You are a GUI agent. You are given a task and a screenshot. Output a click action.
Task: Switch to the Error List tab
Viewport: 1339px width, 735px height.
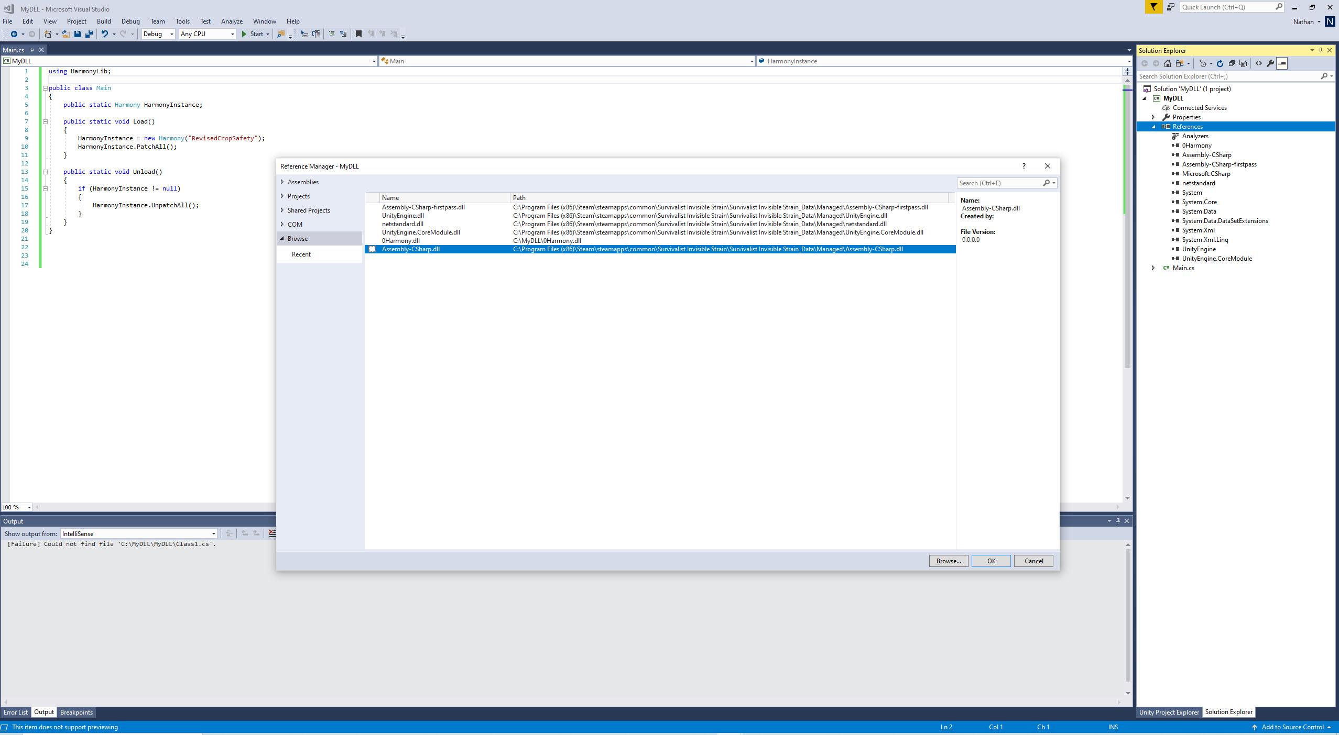[x=16, y=712]
